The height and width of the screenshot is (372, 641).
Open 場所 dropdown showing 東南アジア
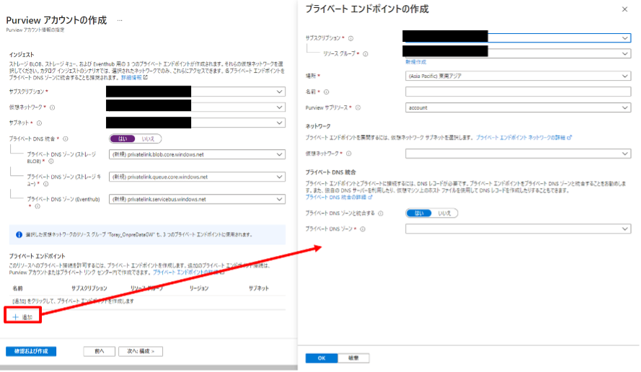coord(518,76)
